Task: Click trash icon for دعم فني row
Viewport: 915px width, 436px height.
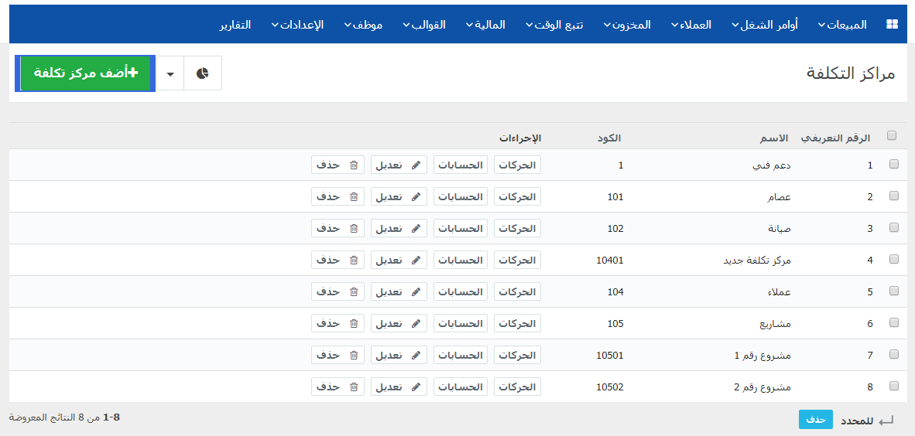Action: [354, 165]
